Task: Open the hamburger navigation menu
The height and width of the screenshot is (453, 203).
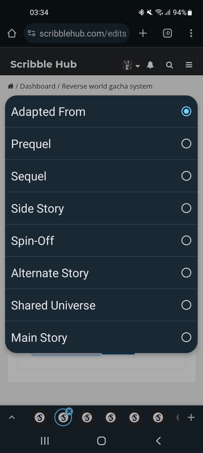Action: [x=189, y=65]
